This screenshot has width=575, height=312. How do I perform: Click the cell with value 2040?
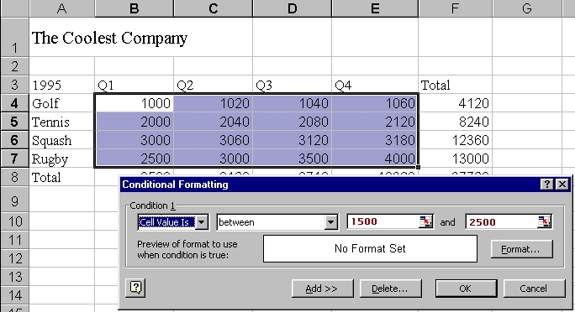(x=213, y=122)
